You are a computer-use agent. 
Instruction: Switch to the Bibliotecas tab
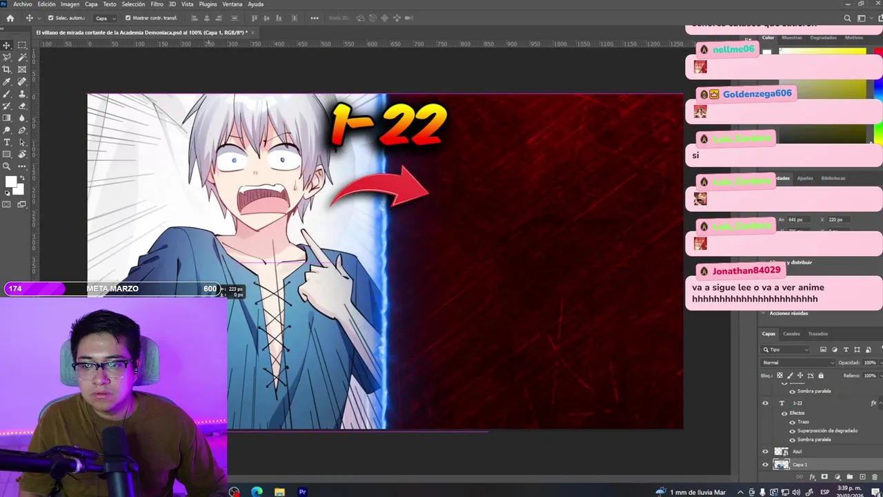point(833,178)
